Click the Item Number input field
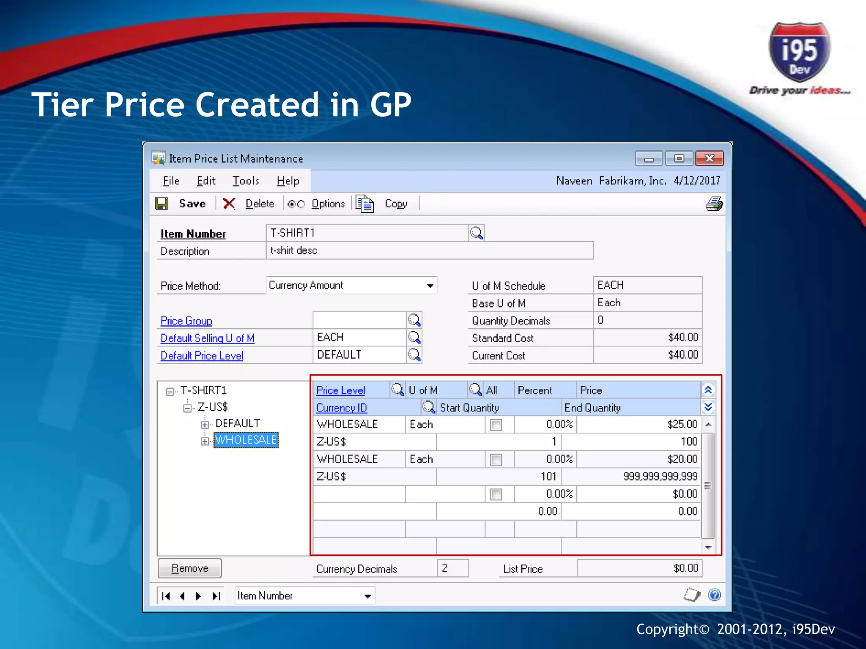This screenshot has width=866, height=649. (367, 233)
